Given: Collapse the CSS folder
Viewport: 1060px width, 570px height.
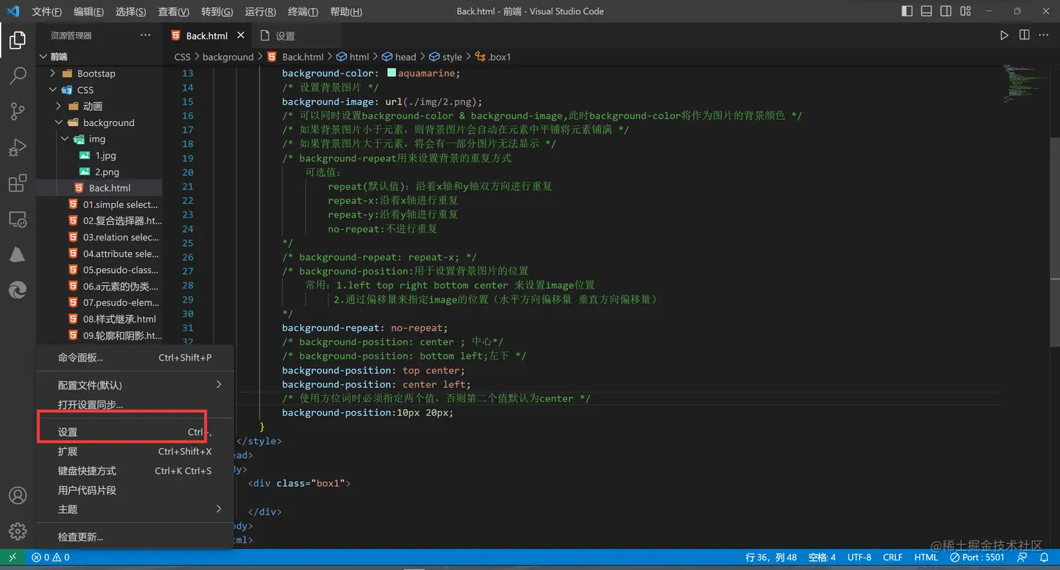Looking at the screenshot, I should pos(53,90).
